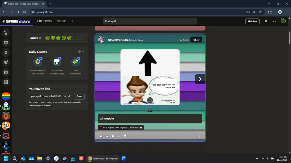Show the next image in the post
This screenshot has width=291, height=163.
point(200,79)
